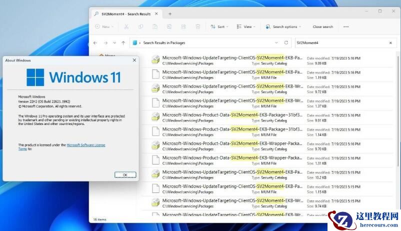Select the 9.91 KB Security Catalog file icon
The image size is (401, 231).
pyautogui.click(x=155, y=117)
